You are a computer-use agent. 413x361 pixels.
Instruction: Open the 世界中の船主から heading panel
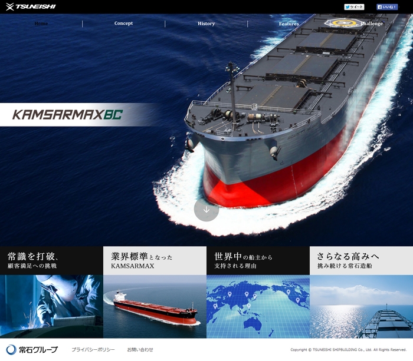coord(258,260)
